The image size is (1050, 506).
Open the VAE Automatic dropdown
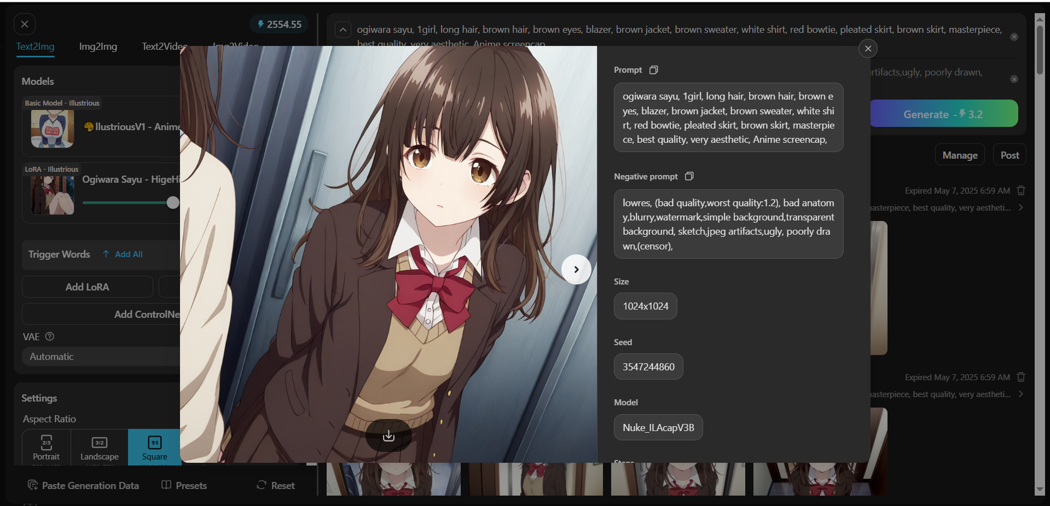click(102, 357)
